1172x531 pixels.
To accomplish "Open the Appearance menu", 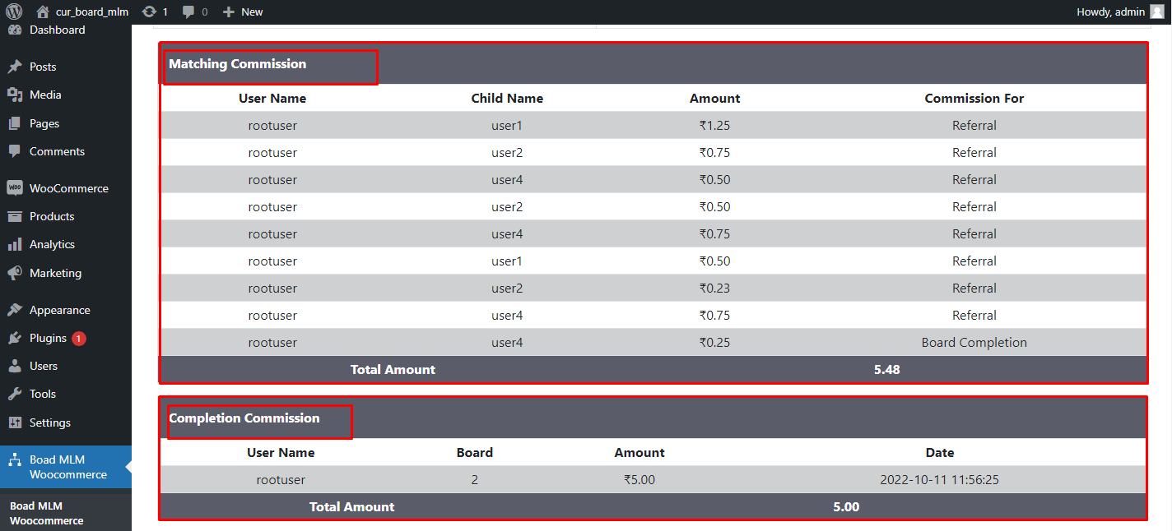I will click(x=59, y=310).
